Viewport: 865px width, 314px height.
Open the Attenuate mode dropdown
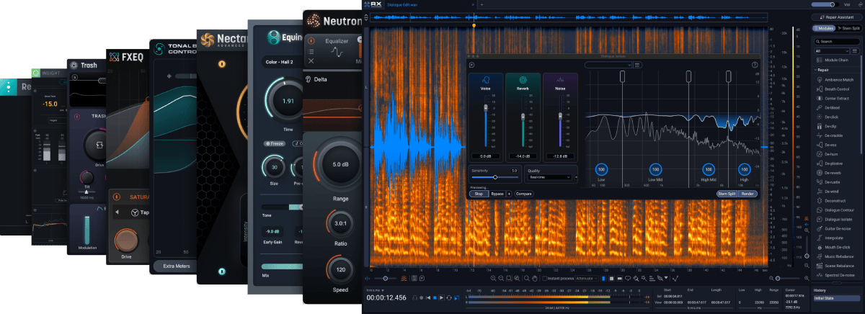[586, 278]
